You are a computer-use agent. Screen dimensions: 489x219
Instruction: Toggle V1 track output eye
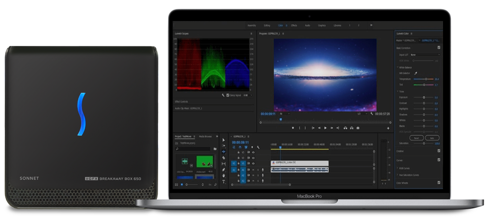[x=253, y=163]
